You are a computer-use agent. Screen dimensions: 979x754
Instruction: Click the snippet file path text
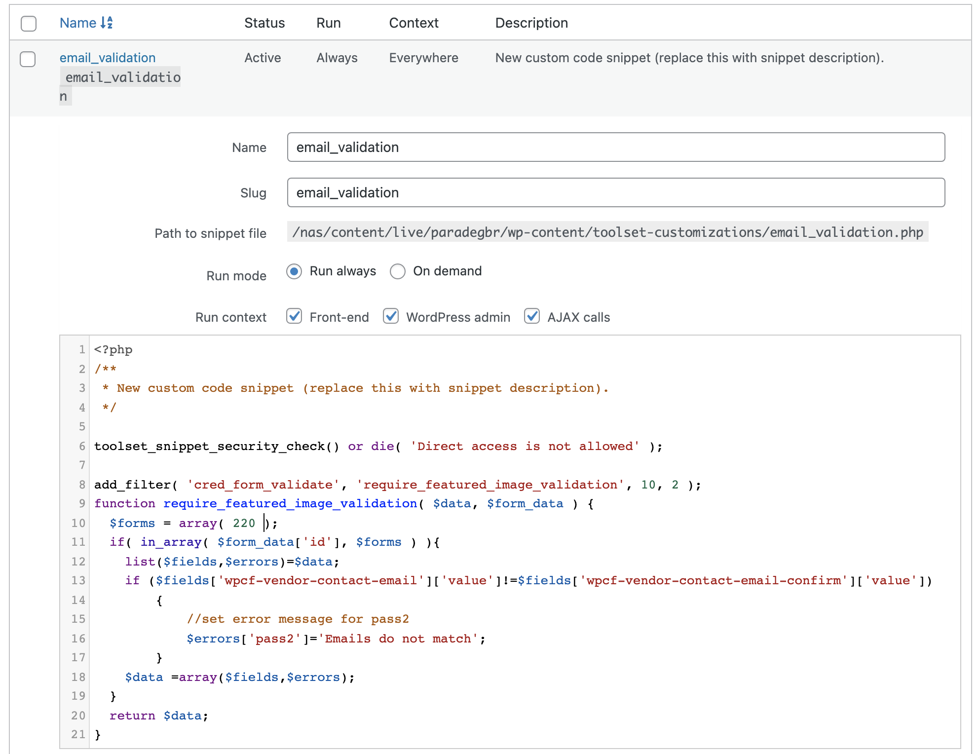point(607,232)
